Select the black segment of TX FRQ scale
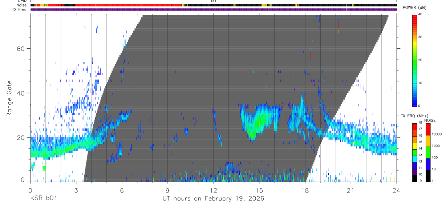446x206 pixels. click(x=414, y=178)
